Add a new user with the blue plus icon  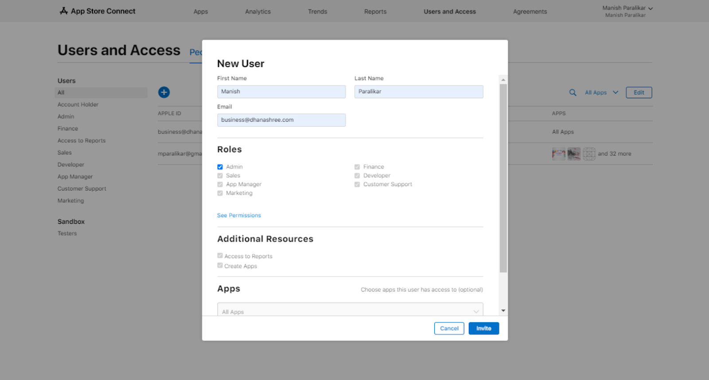click(164, 92)
